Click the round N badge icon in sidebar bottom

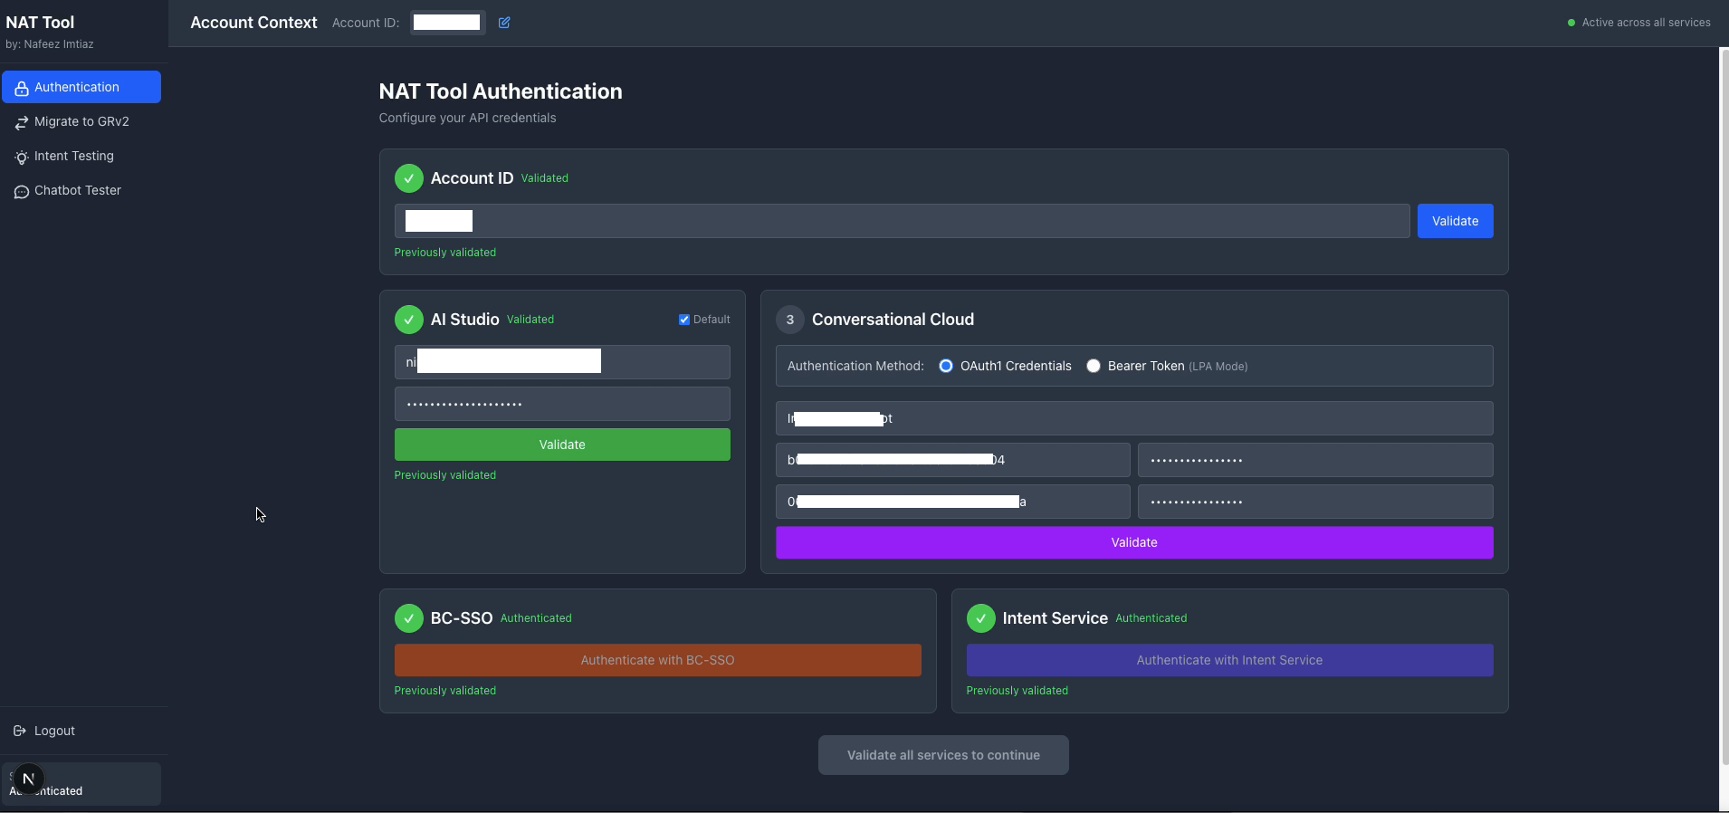(x=28, y=779)
